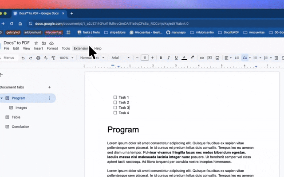Select the Images document tab

[21, 108]
